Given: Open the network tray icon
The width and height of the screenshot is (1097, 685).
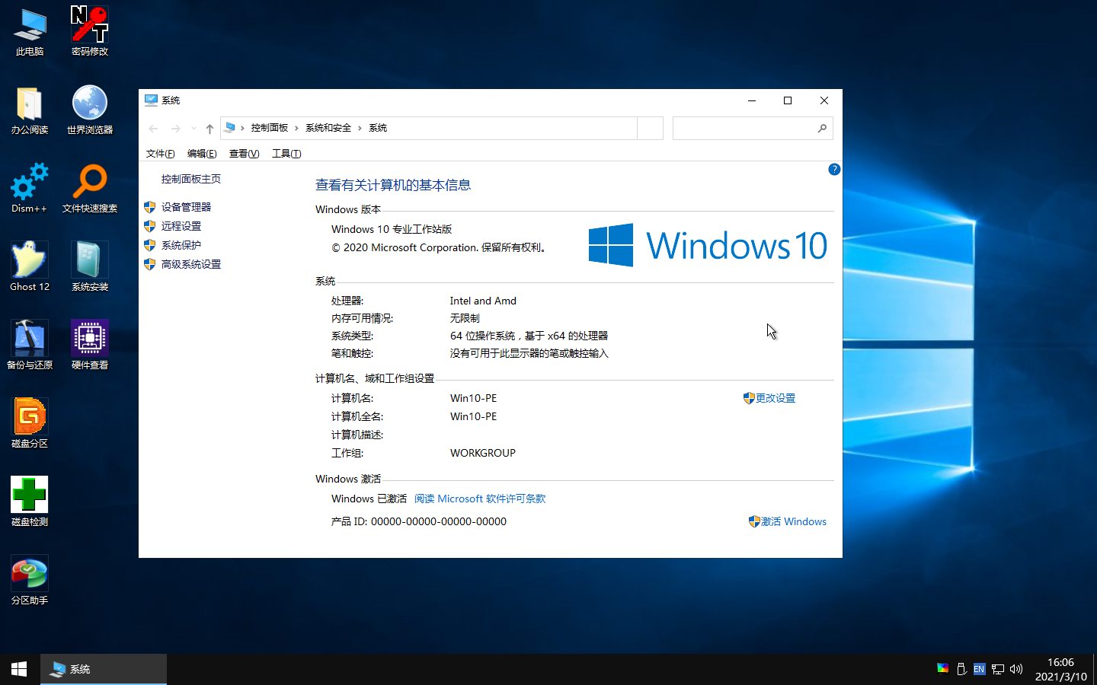Looking at the screenshot, I should (997, 669).
